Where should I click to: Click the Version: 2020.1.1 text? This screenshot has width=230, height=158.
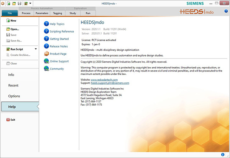(91, 29)
